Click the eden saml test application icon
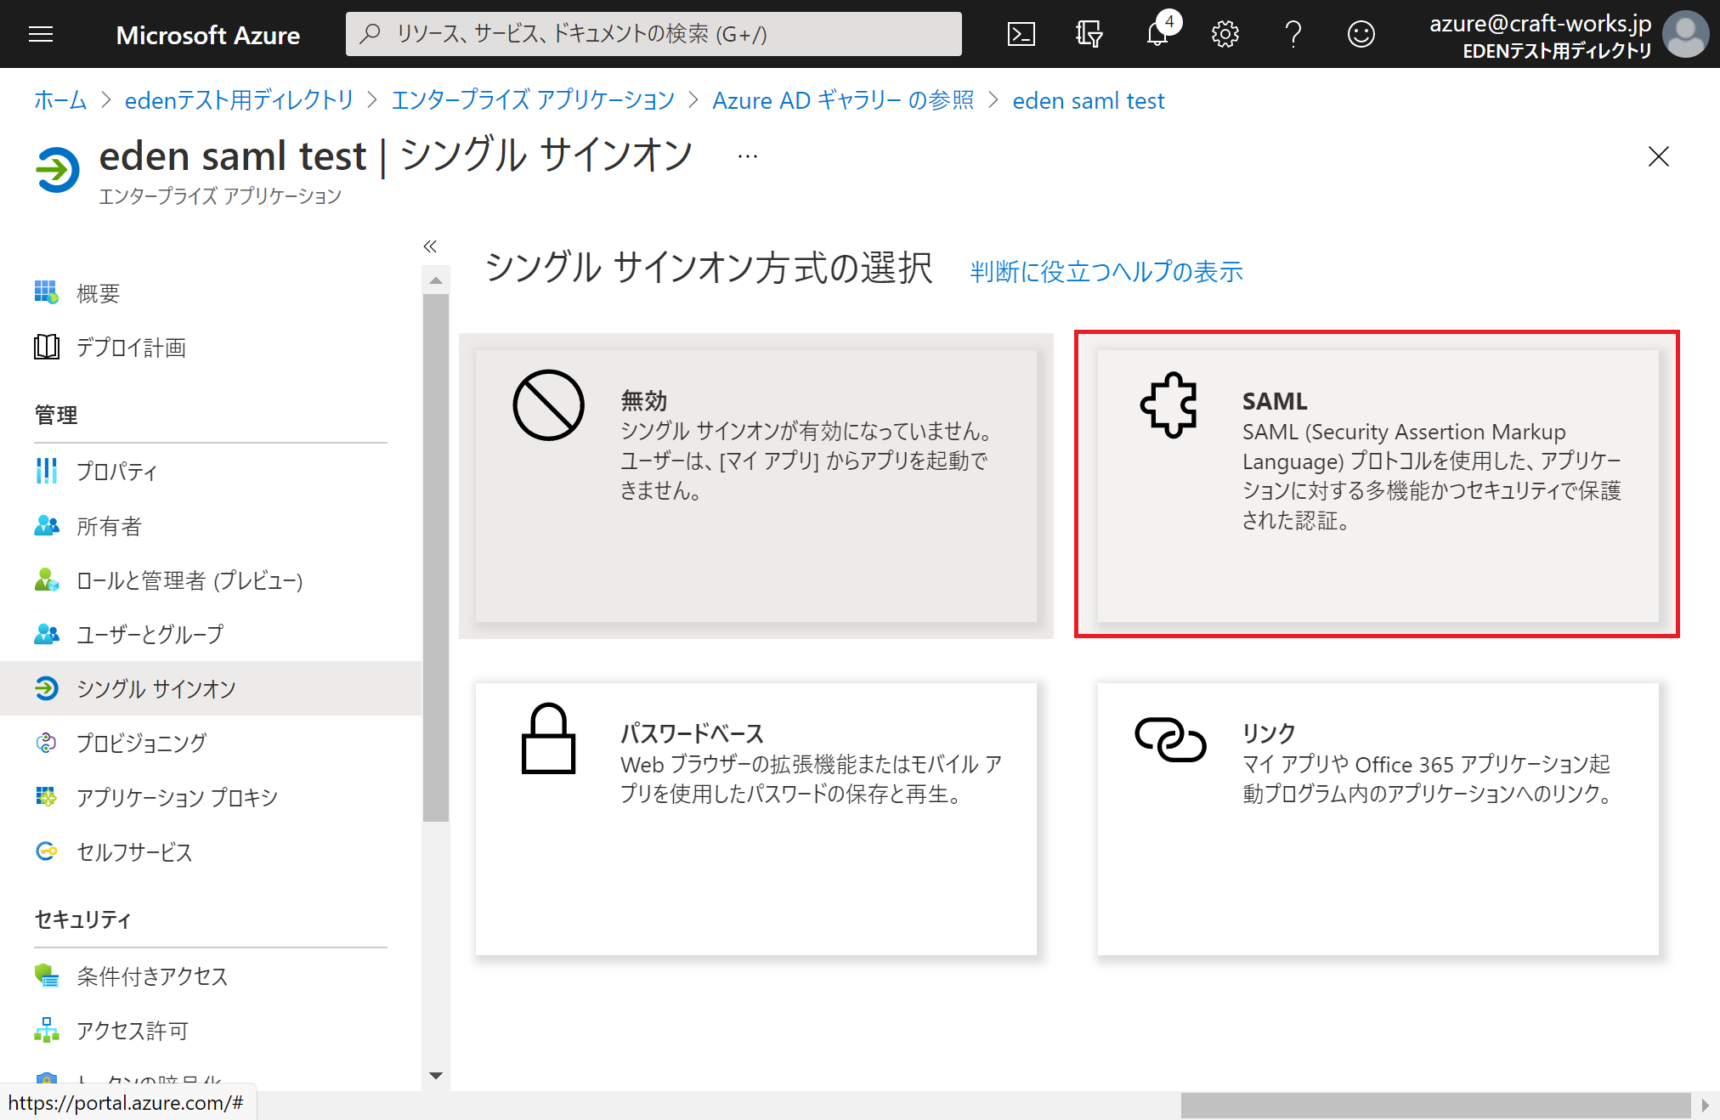Viewport: 1720px width, 1120px height. 58,170
